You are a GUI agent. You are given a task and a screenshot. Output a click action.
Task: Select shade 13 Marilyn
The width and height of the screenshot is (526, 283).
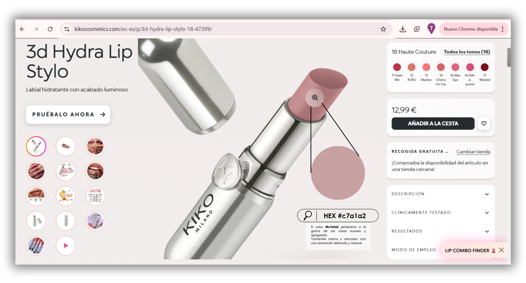point(426,67)
